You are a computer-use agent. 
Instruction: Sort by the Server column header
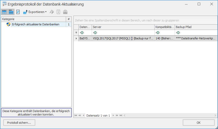tap(123, 27)
